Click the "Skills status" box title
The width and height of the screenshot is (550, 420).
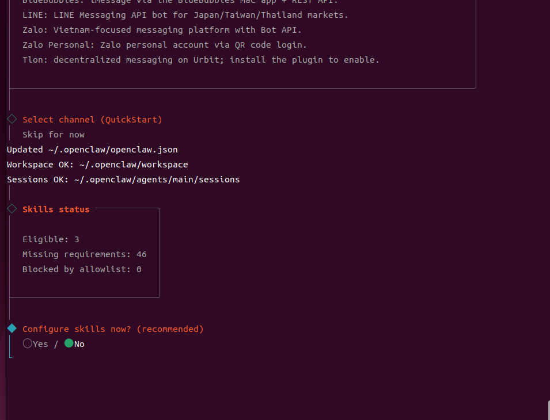(x=56, y=209)
